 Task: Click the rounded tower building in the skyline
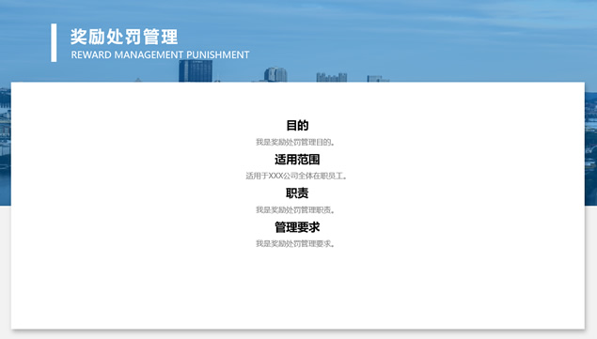(x=275, y=74)
